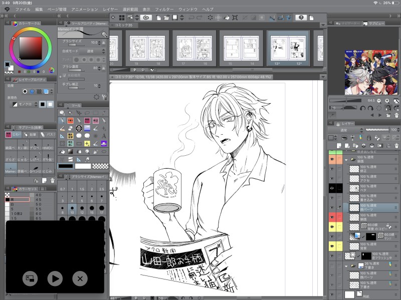Open page manager dropdown arrow at right
Screen dimensions: 401x300
pyautogui.click(x=323, y=26)
